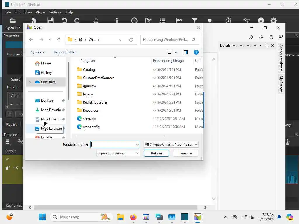
Task: Select the Catalog folder
Action: click(89, 70)
